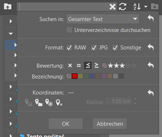
Task: Expand the first tree node arrow
Action: [x=11, y=21]
